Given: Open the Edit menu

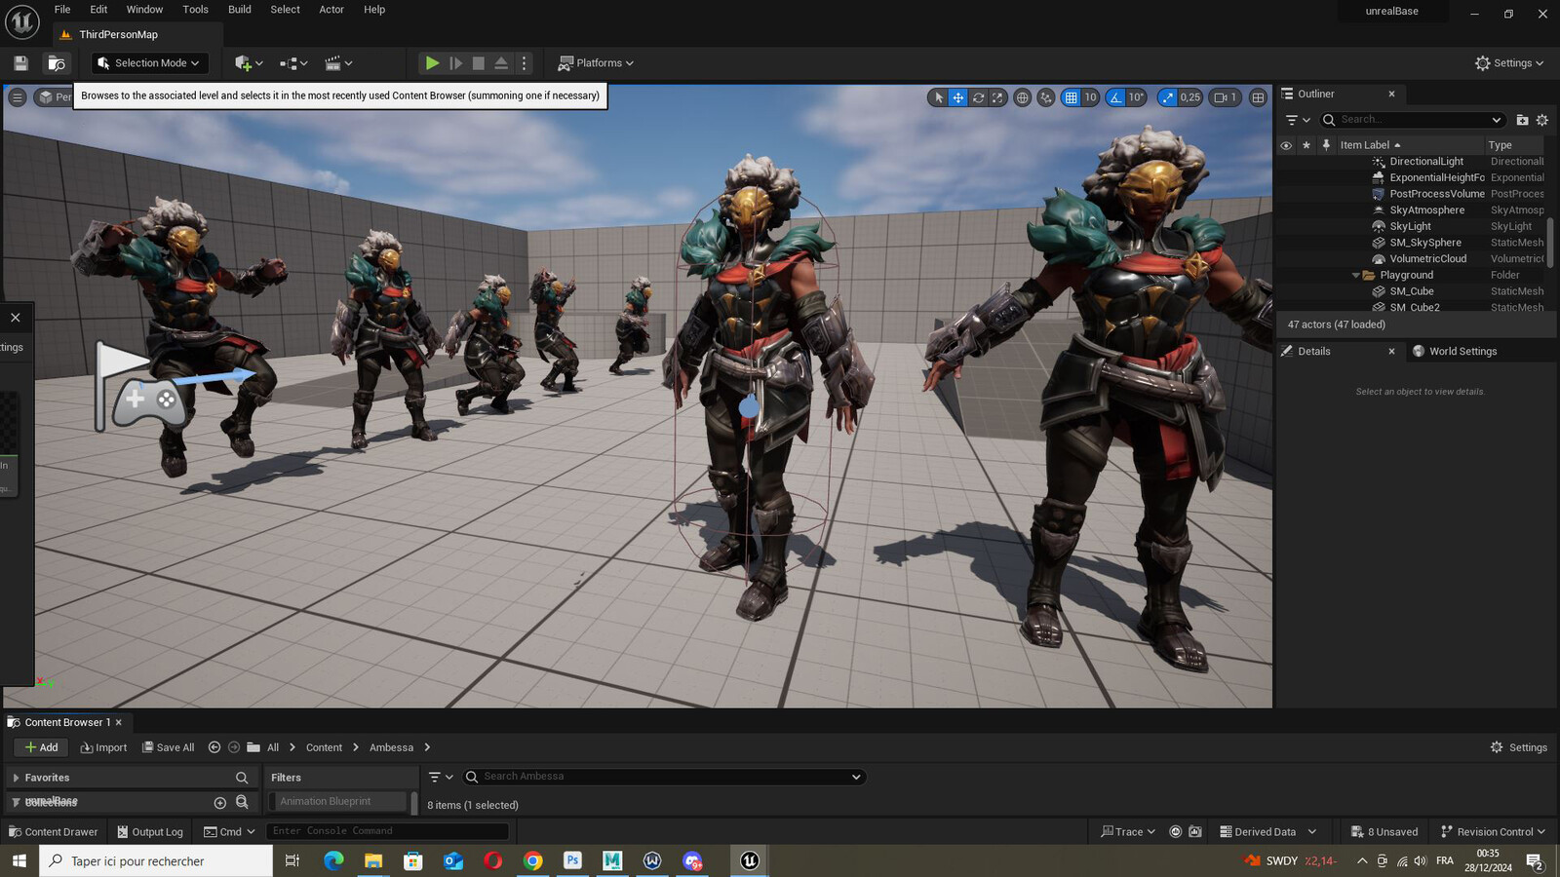Looking at the screenshot, I should coord(98,10).
